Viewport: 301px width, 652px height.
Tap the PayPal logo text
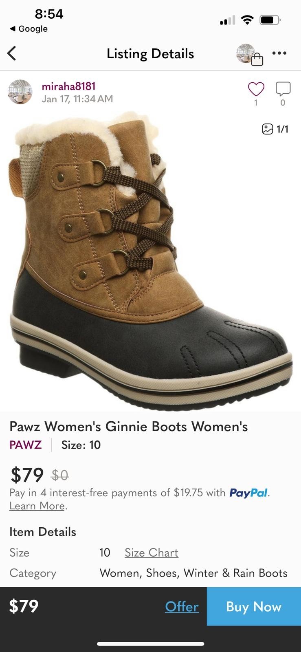(248, 493)
